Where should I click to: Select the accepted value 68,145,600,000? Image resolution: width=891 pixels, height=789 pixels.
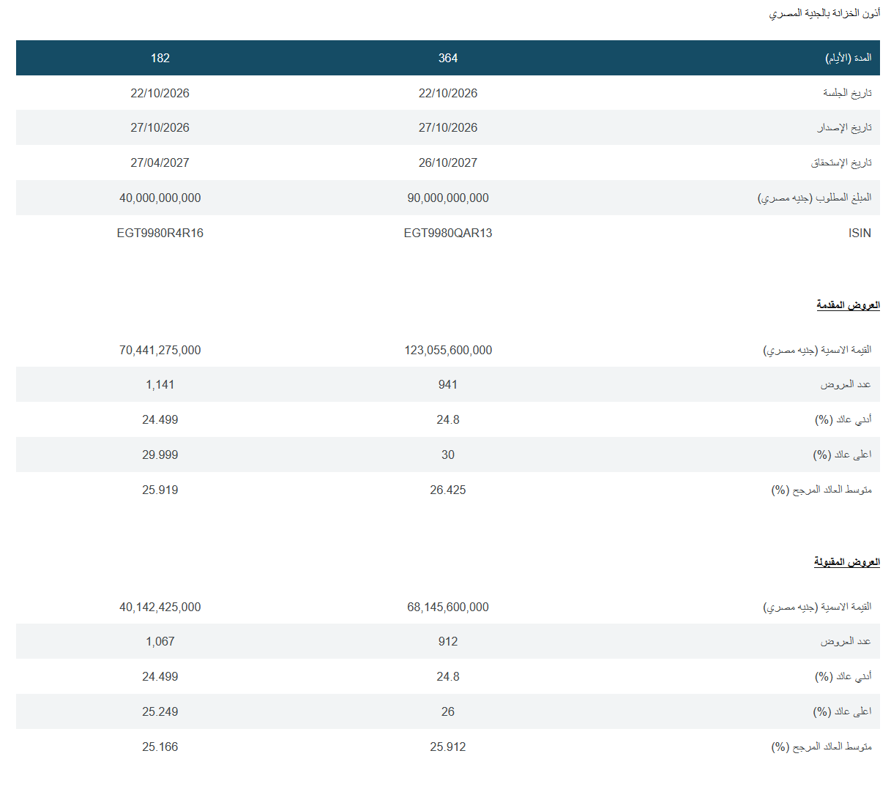click(448, 607)
